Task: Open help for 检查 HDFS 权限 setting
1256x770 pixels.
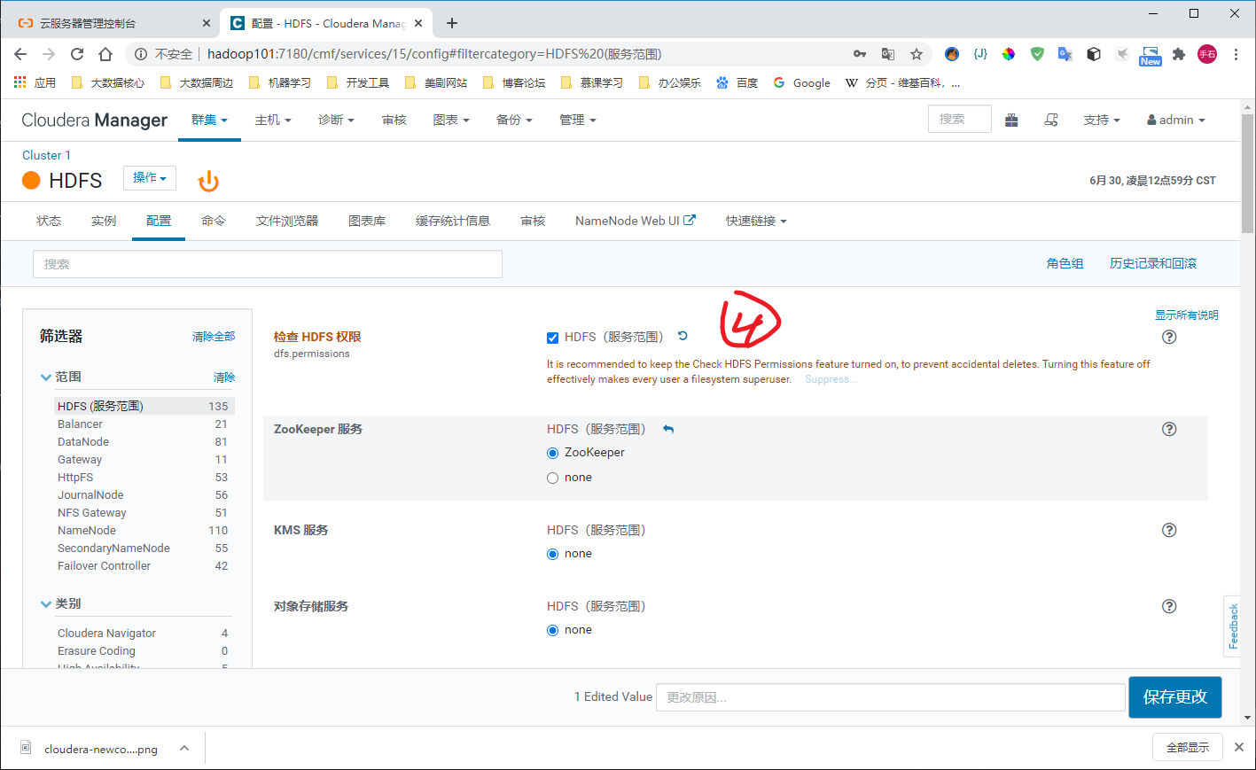Action: click(x=1169, y=337)
